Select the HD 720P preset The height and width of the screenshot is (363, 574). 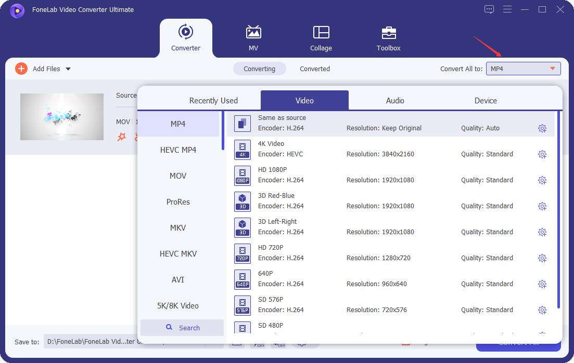pos(391,253)
